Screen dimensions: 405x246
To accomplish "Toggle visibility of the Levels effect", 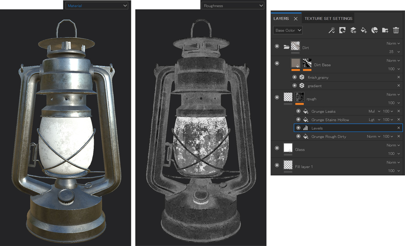I will [x=298, y=128].
